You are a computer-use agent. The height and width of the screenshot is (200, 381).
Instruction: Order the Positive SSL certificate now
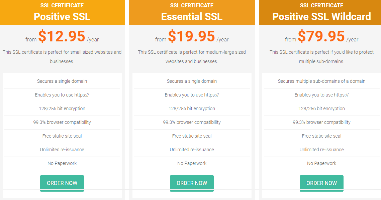point(62,183)
